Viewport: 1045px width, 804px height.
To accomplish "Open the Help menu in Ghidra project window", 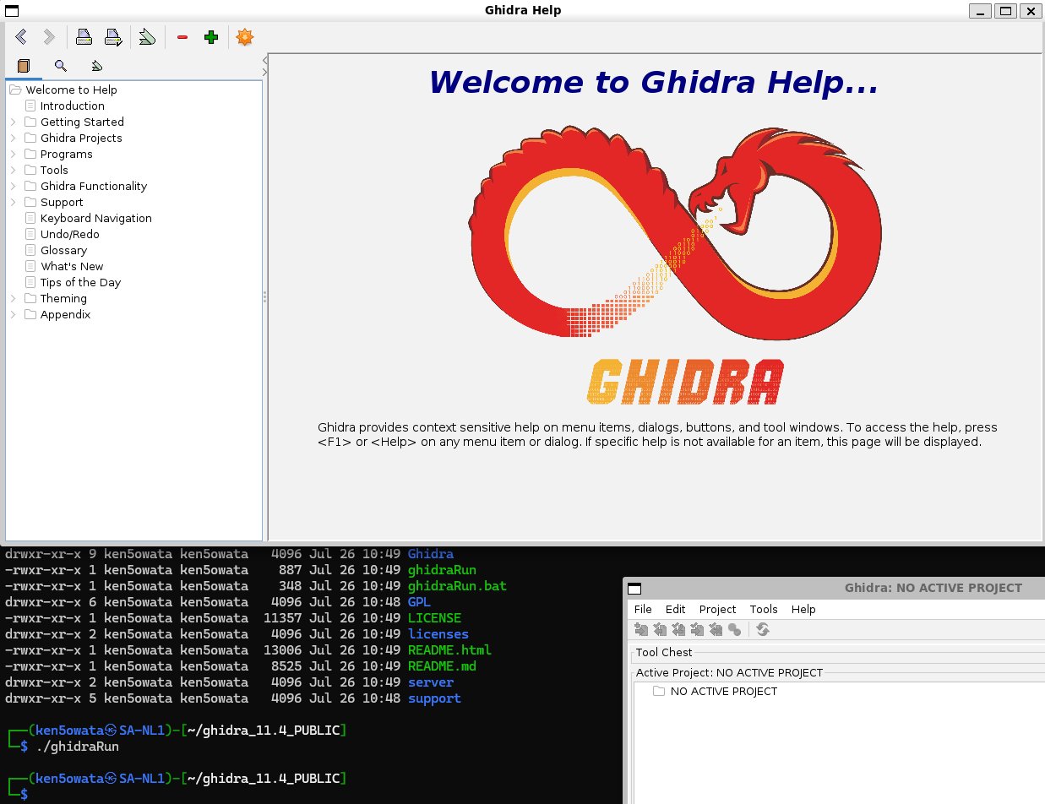I will tap(803, 609).
